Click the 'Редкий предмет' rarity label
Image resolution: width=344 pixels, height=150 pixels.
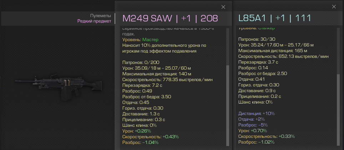tap(94, 21)
